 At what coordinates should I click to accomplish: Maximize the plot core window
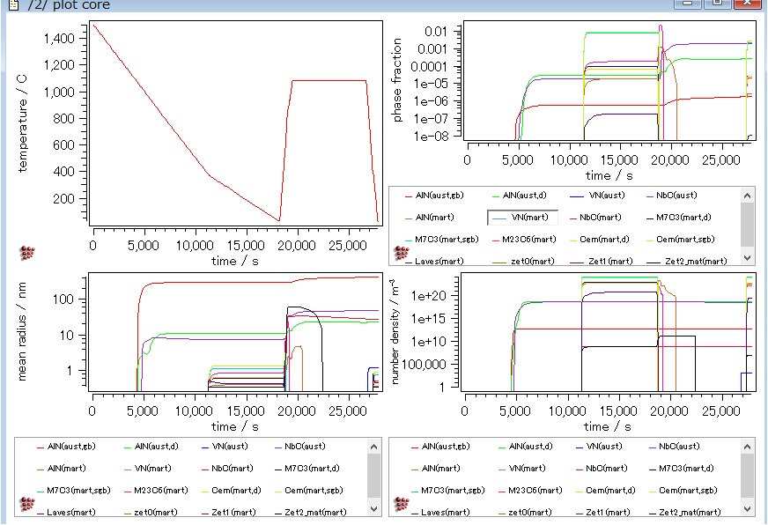click(718, 4)
